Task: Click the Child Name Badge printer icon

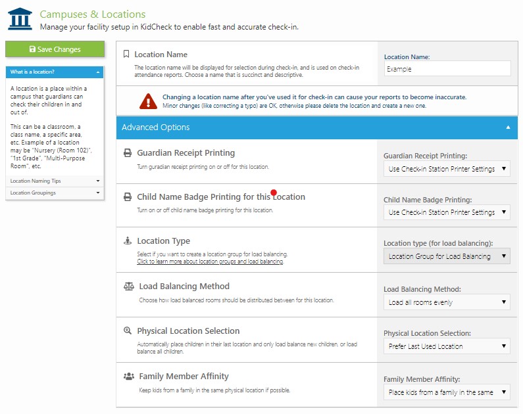Action: tap(128, 197)
